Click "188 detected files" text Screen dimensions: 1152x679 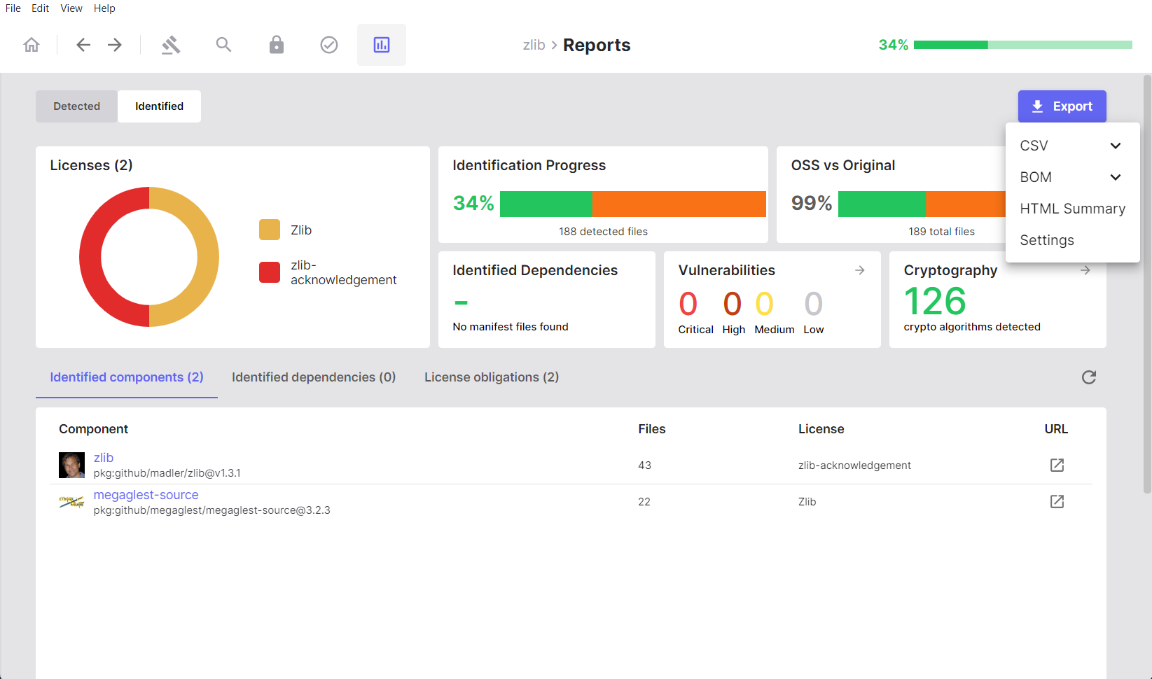pyautogui.click(x=603, y=232)
